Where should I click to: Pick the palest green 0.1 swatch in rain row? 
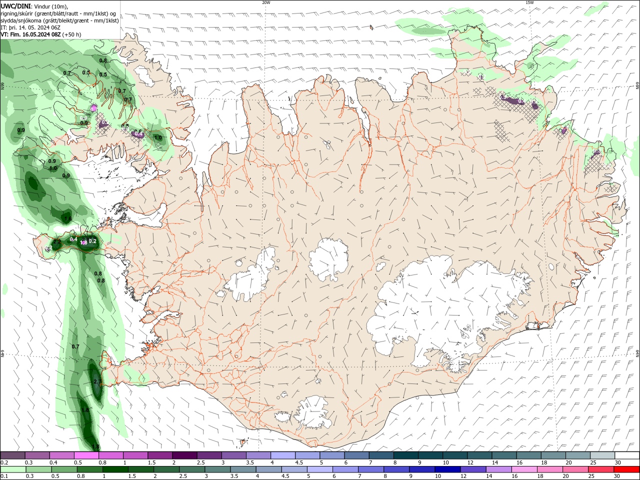click(13, 469)
